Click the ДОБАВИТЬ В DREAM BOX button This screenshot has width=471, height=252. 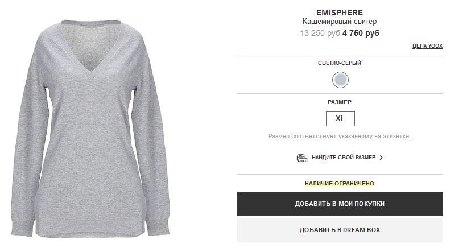[x=340, y=230]
